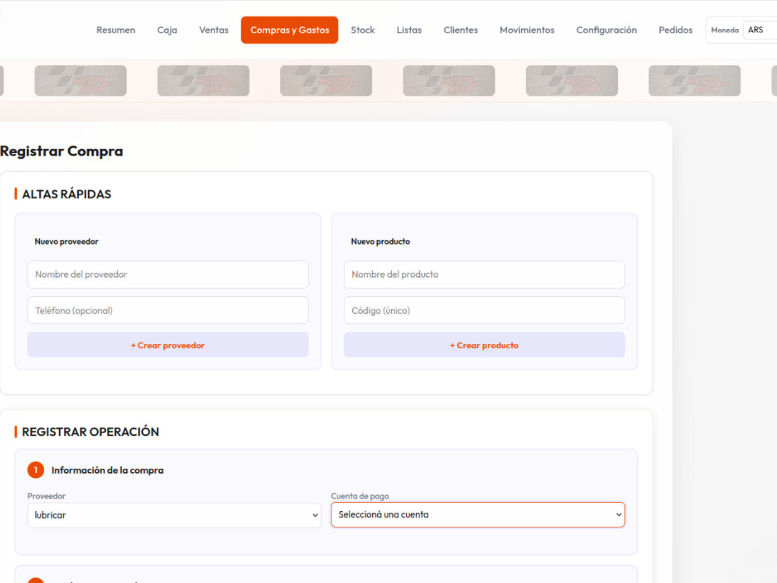The height and width of the screenshot is (583, 777).
Task: Click the REGISTRAR OPERACIÓN section title
Action: pos(90,432)
